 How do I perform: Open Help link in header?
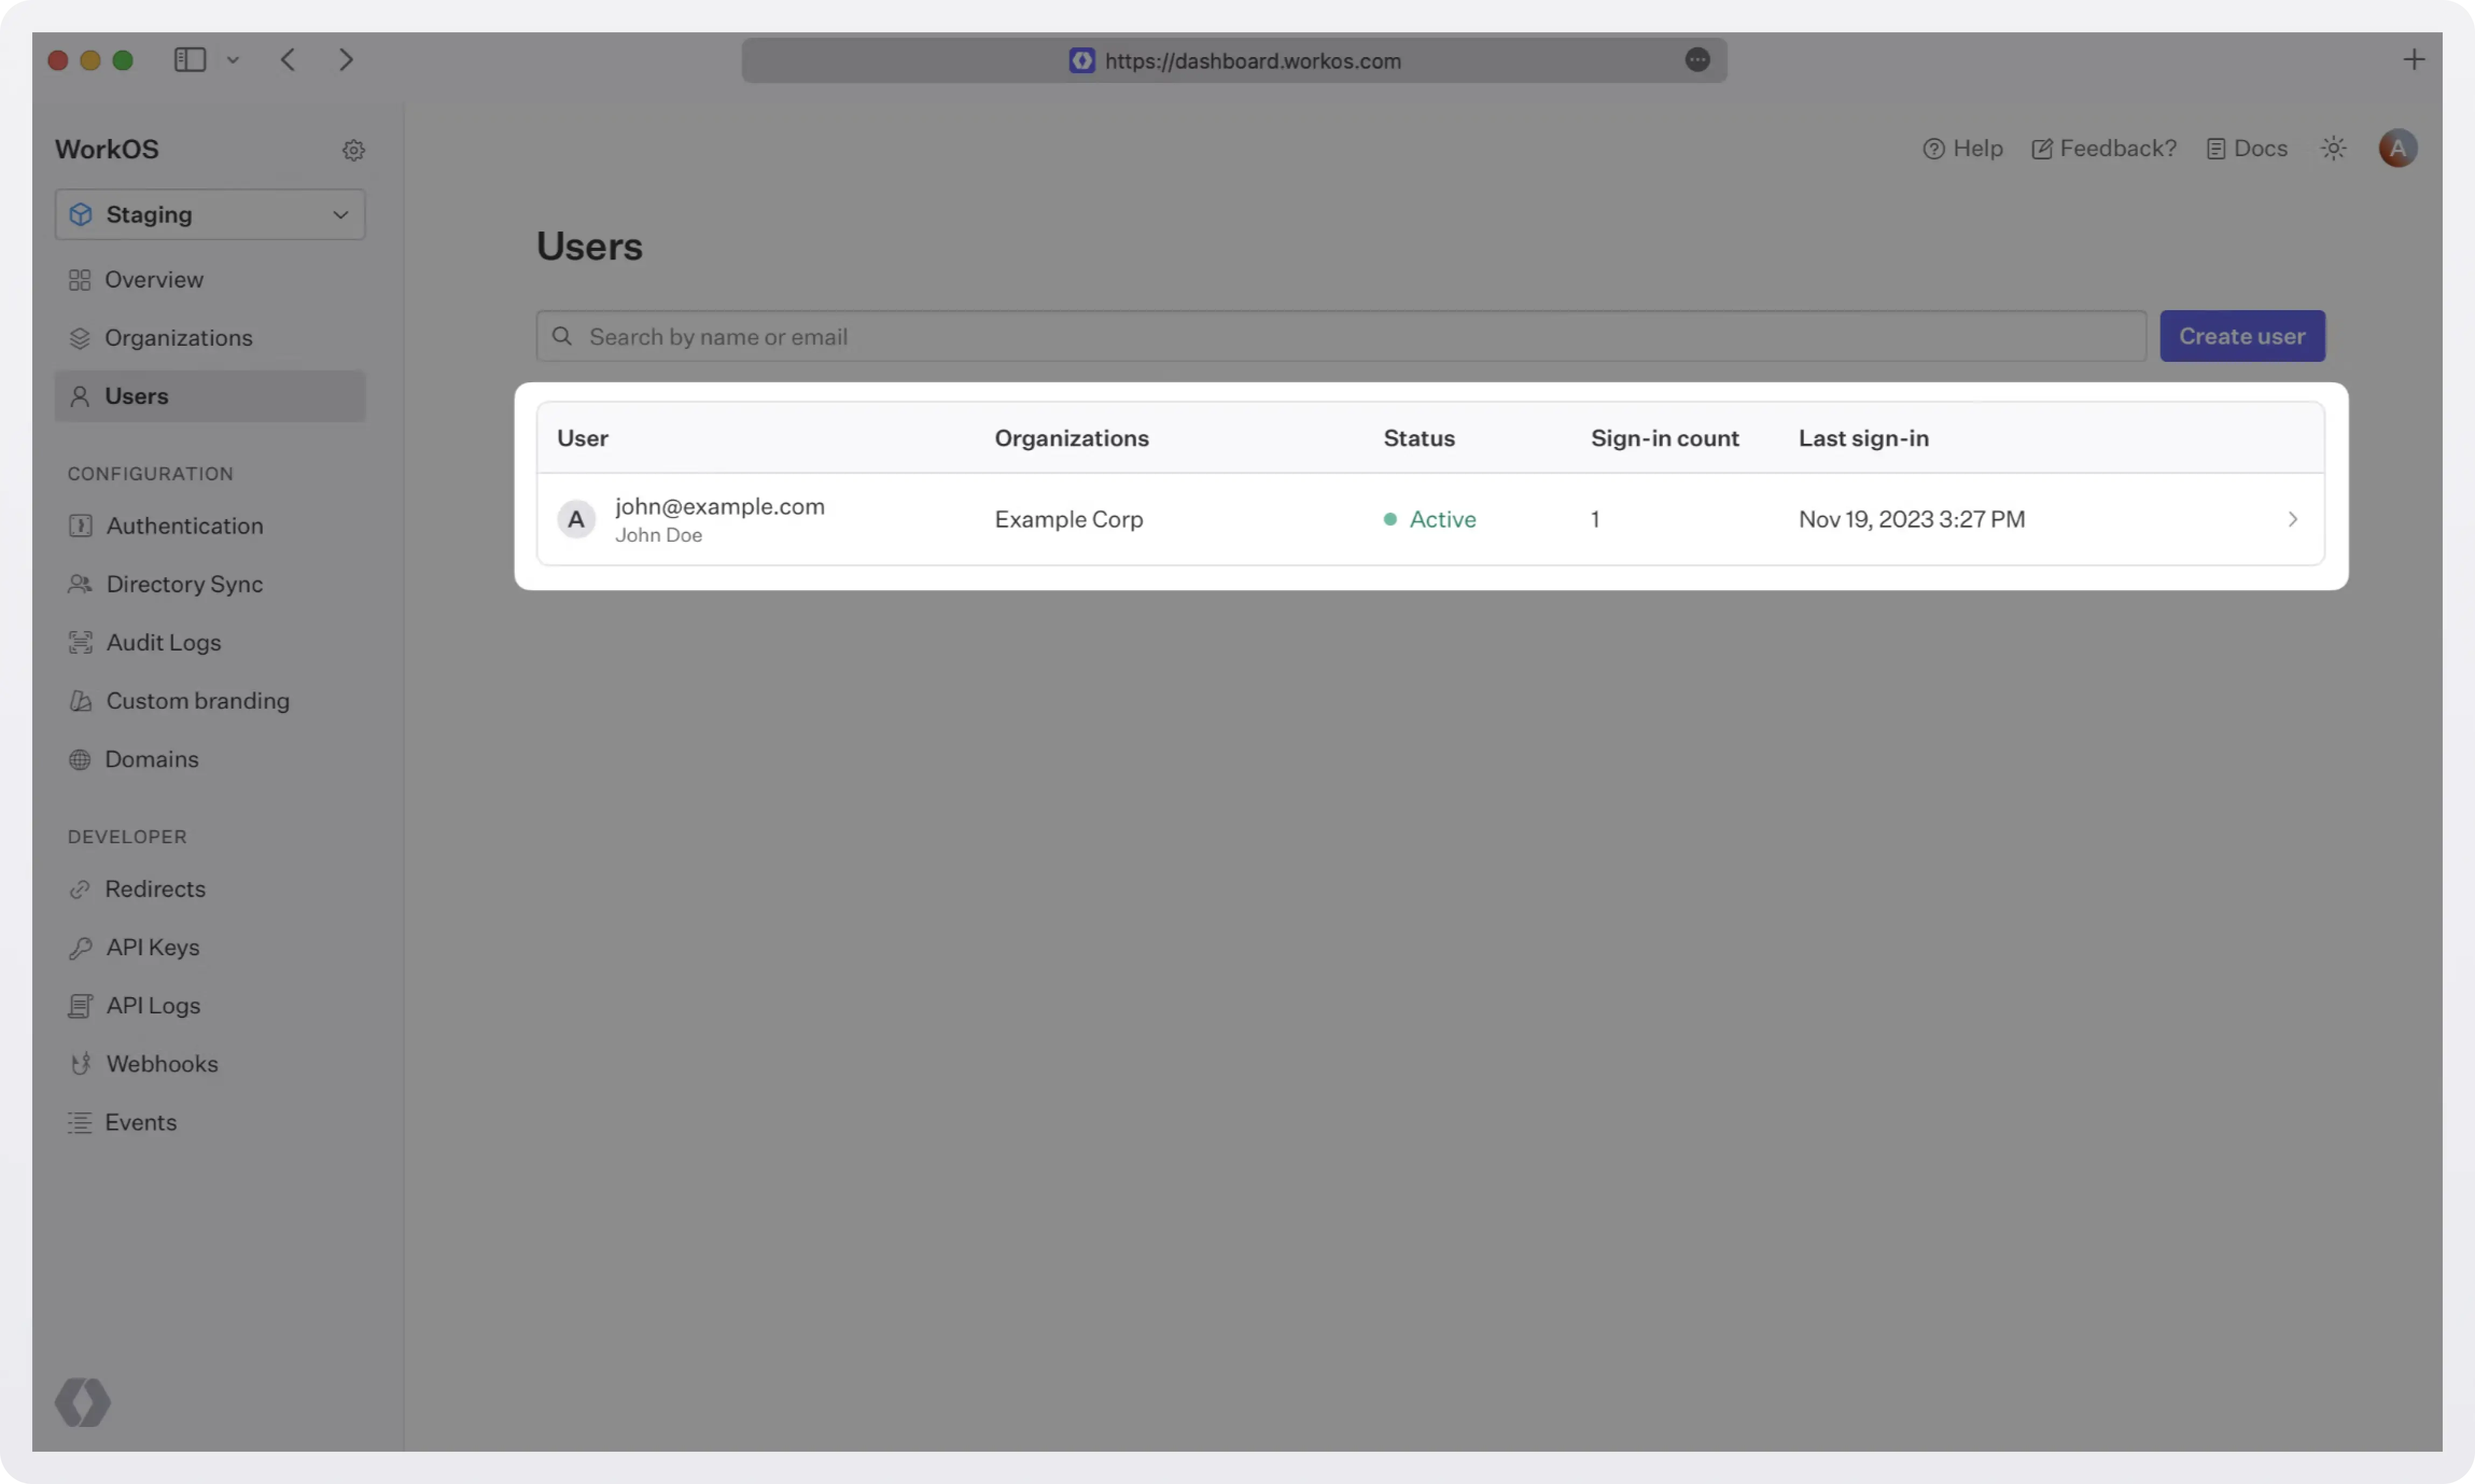point(1963,148)
